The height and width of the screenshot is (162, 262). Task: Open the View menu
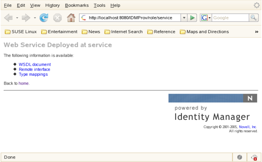pyautogui.click(x=35, y=5)
